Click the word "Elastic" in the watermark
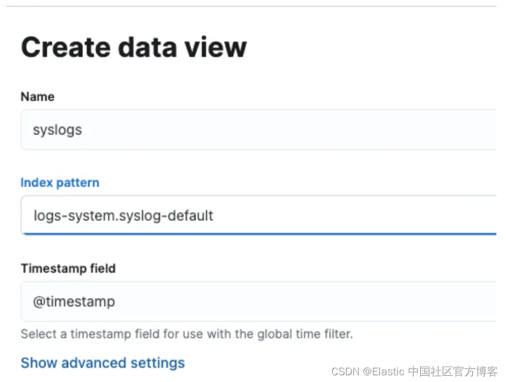506x382 pixels. tap(388, 372)
